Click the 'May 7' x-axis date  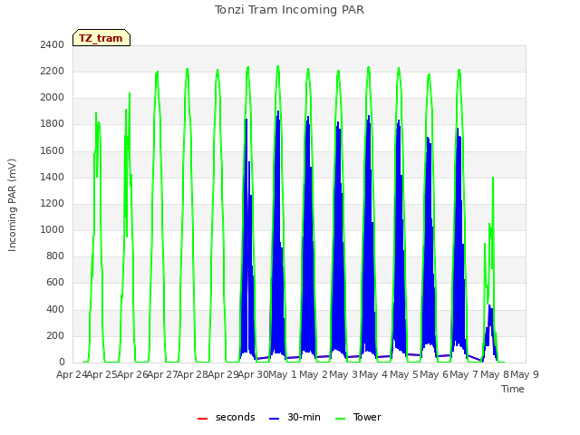pos(464,374)
